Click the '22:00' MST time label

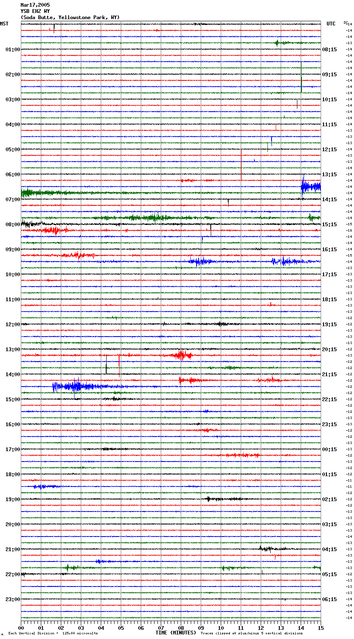(12, 574)
